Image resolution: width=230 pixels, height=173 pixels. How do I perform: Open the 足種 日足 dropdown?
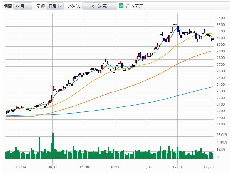click(55, 6)
